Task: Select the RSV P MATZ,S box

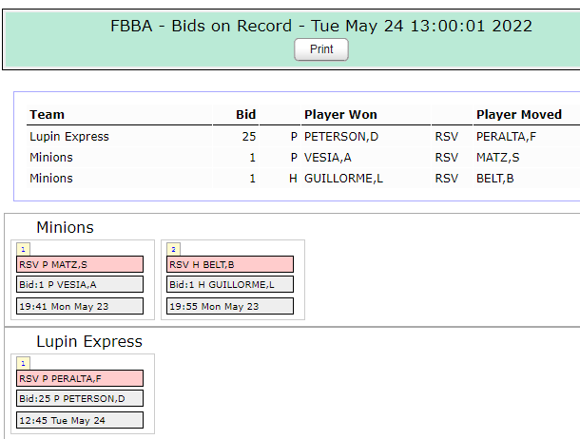Action: tap(79, 264)
